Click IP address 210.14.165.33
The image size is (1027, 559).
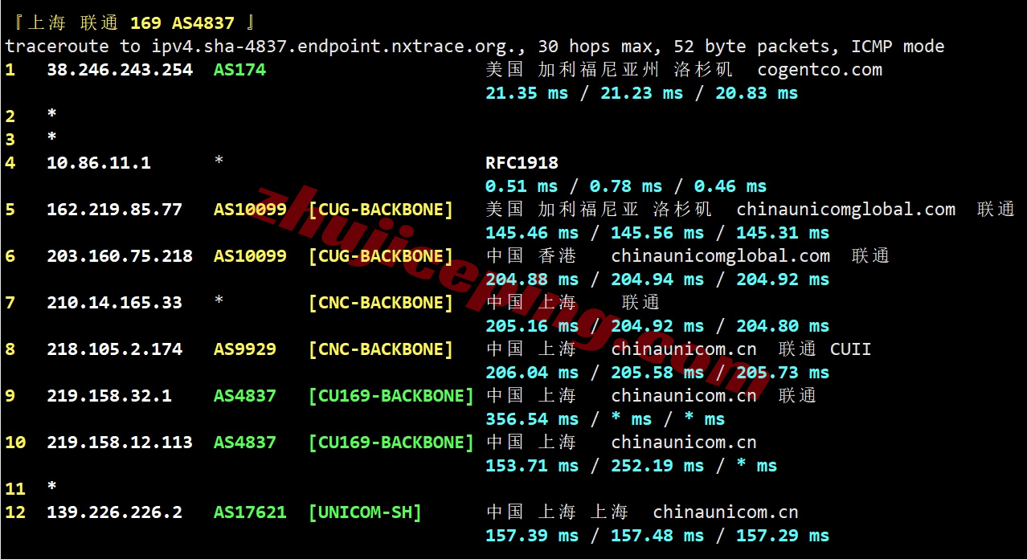114,303
